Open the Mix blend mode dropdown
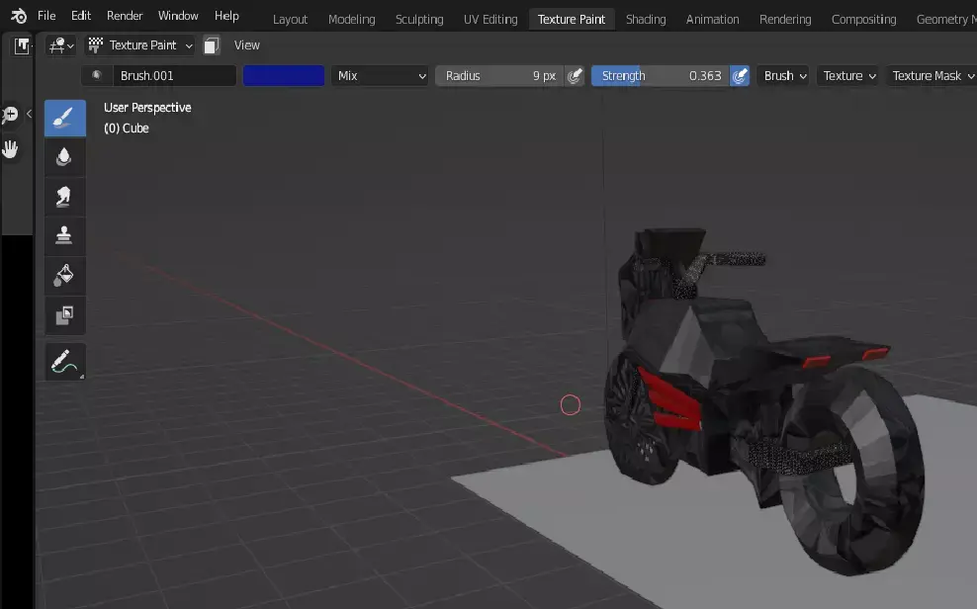 [380, 76]
